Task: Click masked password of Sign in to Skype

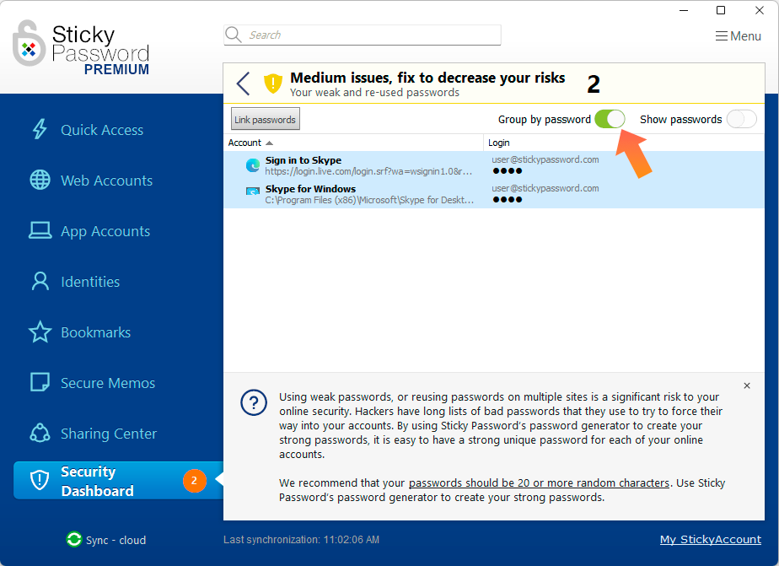Action: click(508, 171)
